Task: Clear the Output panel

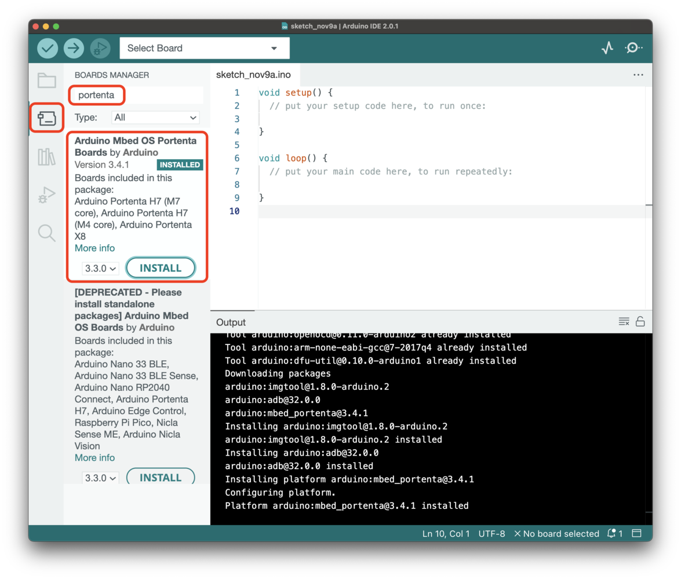Action: tap(624, 321)
